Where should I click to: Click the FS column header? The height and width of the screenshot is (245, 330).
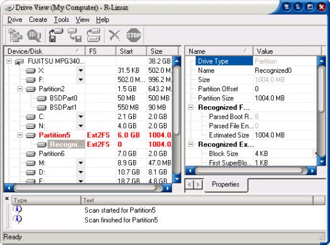click(x=101, y=51)
